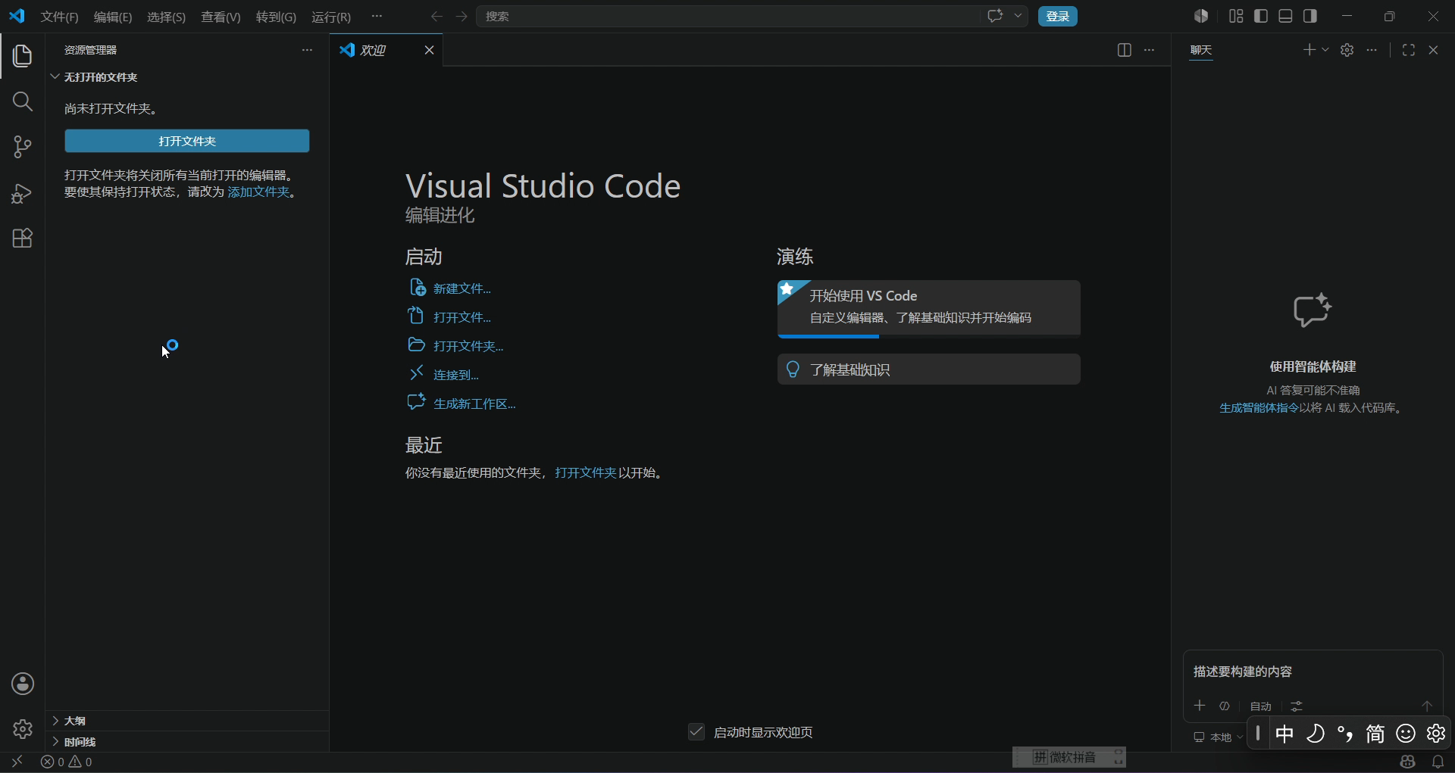Viewport: 1455px width, 773px height.
Task: Maximize the chat panel
Action: point(1409,50)
